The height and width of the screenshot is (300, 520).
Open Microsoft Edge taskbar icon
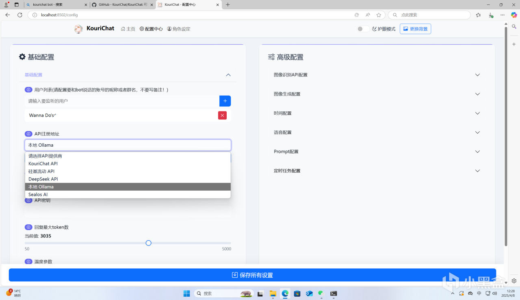[285, 293]
